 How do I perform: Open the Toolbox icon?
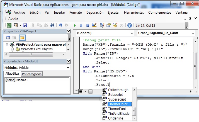122,25
